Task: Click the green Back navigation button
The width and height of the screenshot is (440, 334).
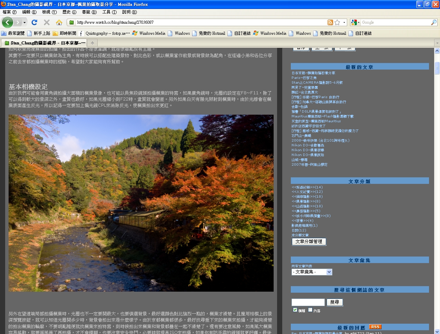Action: (8, 22)
